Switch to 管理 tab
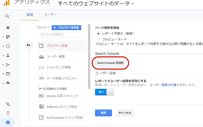The height and width of the screenshot is (127, 203). (x=30, y=15)
